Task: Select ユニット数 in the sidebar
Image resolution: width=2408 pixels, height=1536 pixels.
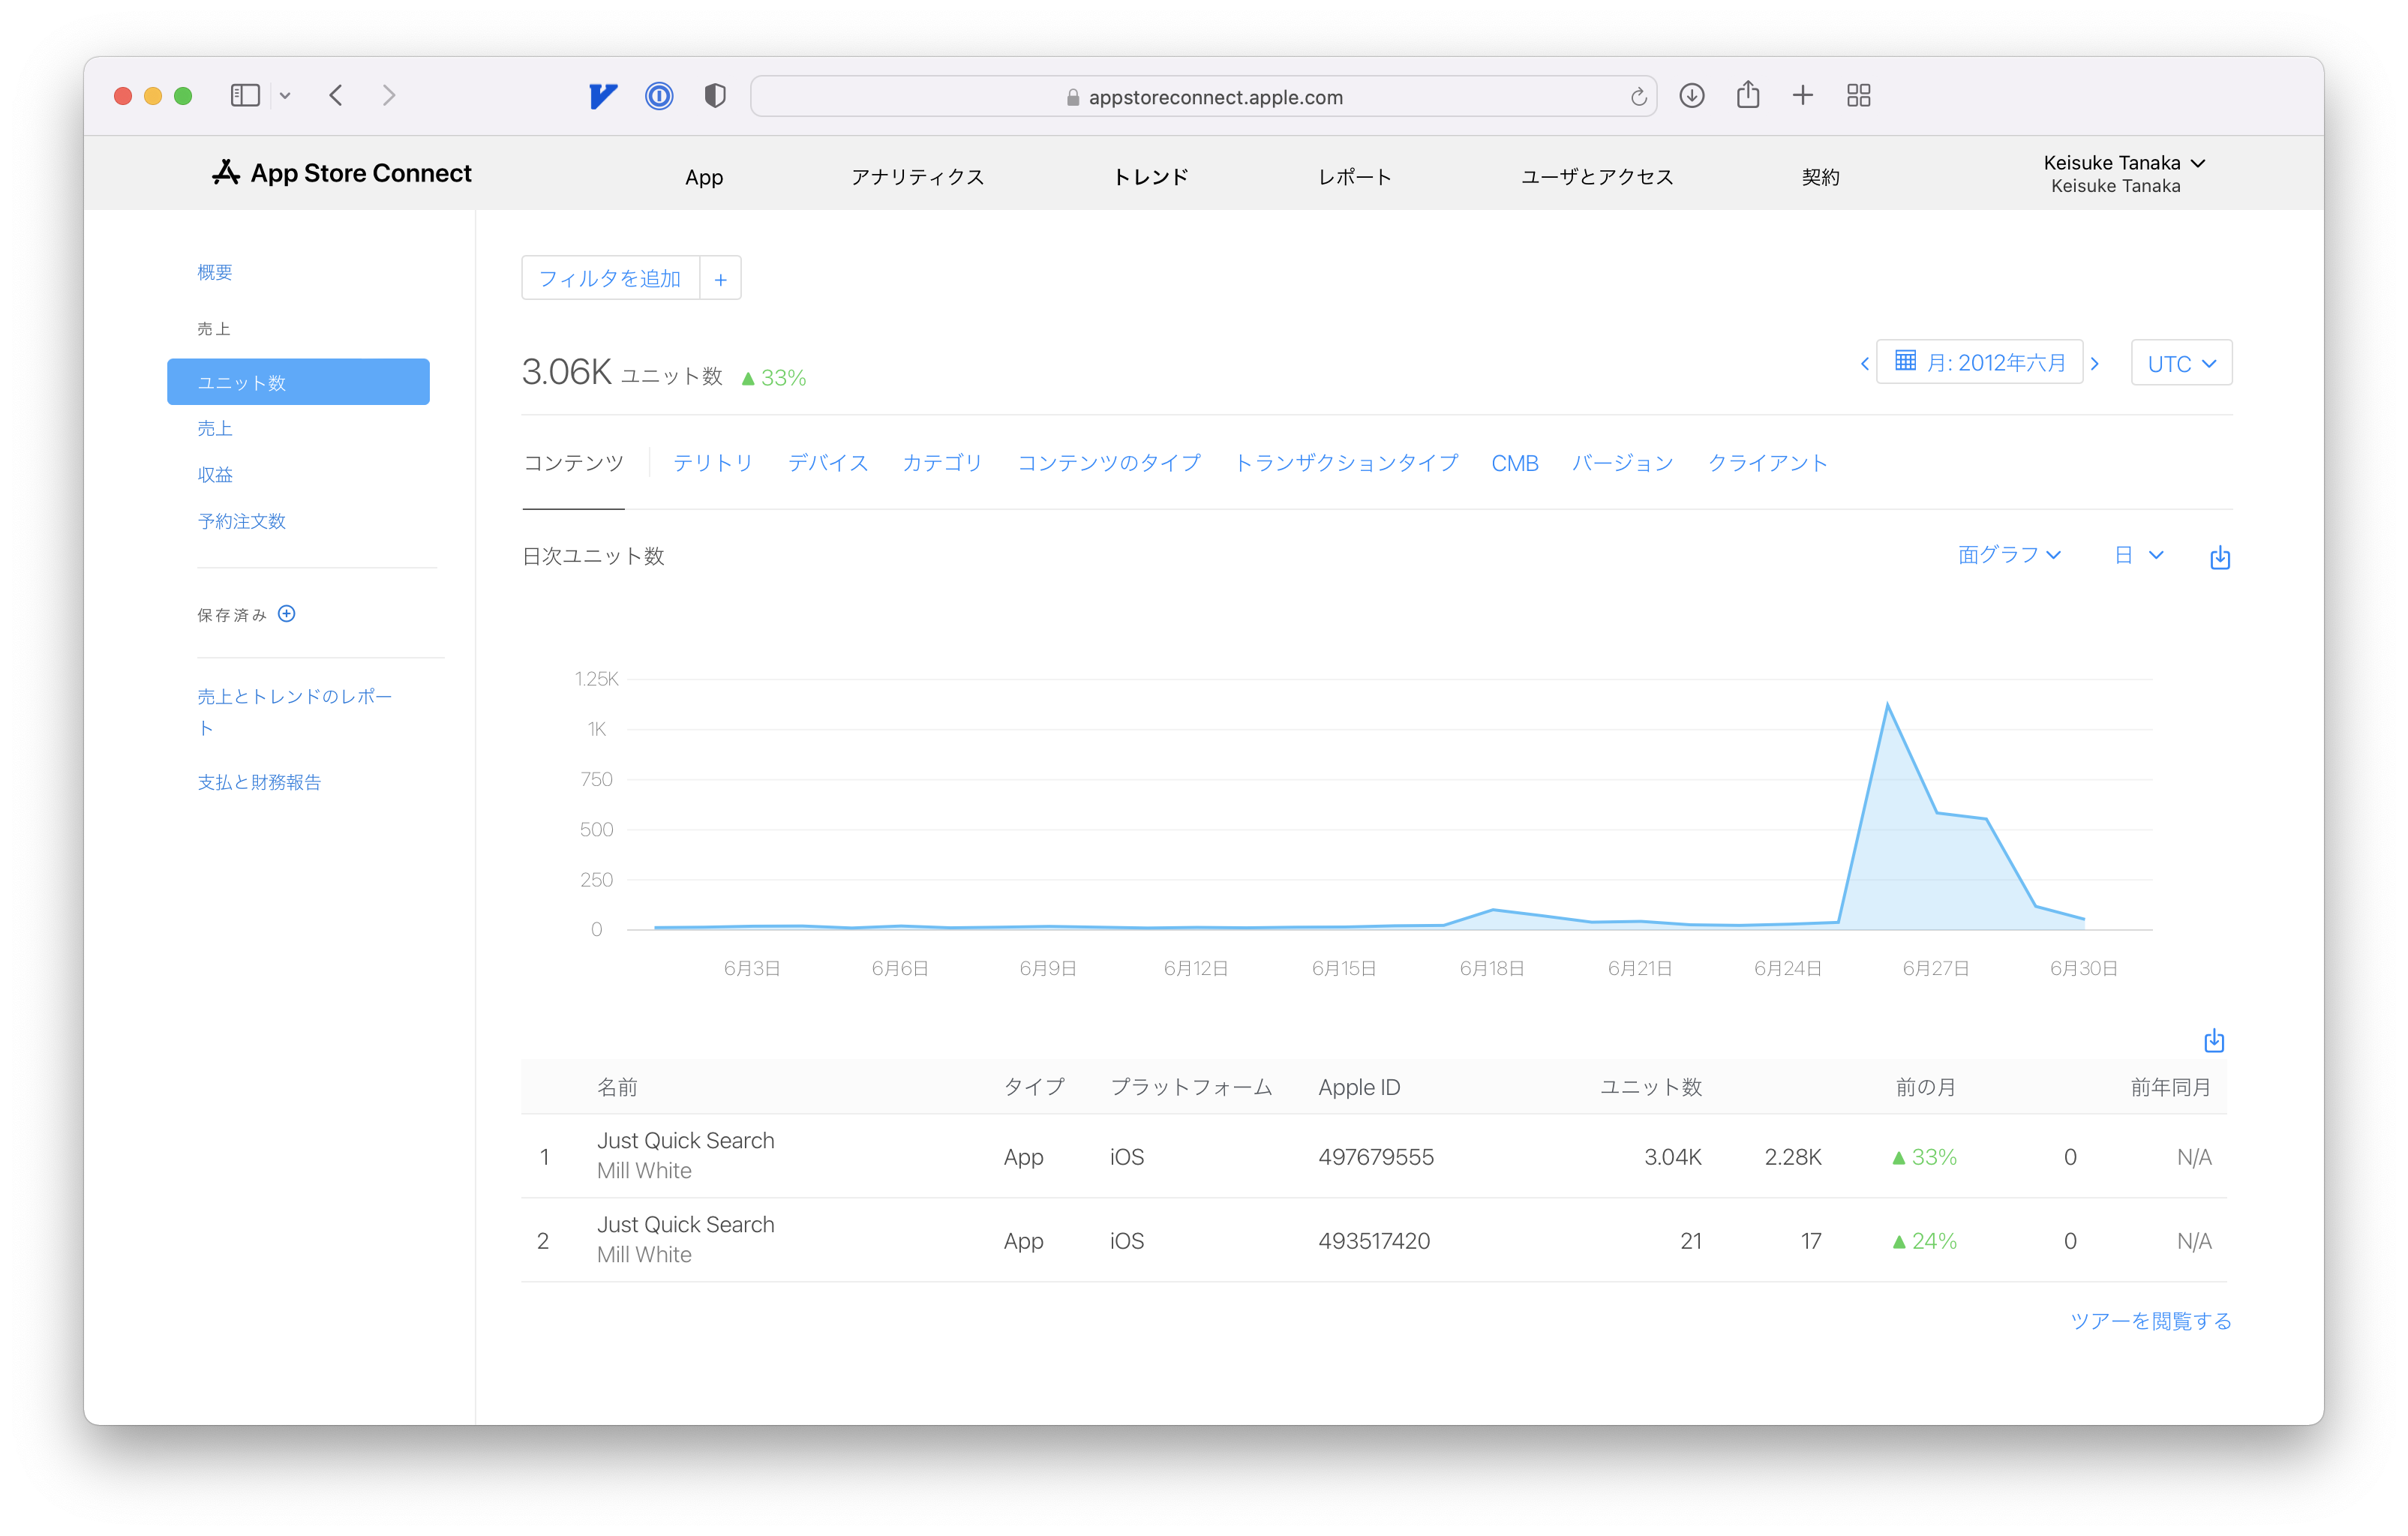Action: click(x=298, y=382)
